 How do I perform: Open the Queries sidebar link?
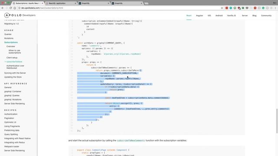[x=8, y=34]
